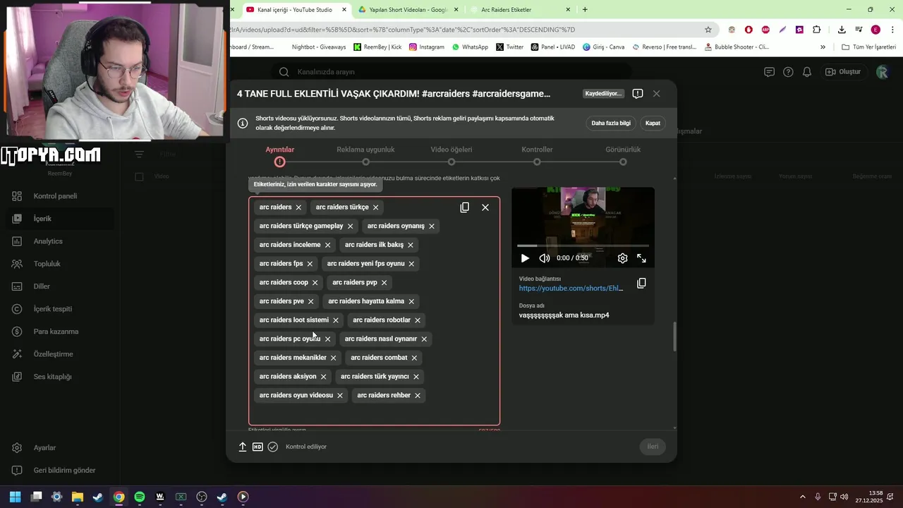Play the Shorts video preview
This screenshot has height=508, width=903.
(x=525, y=258)
